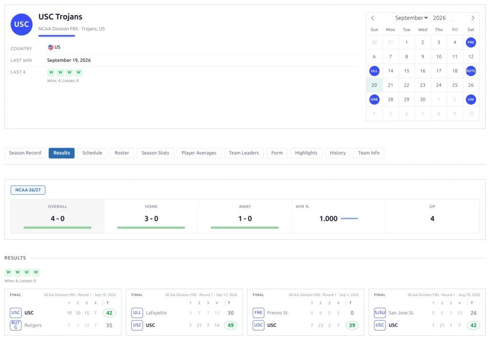Screen dimensions: 490x340
Task: Click the USC round team logo
Action: [x=22, y=24]
